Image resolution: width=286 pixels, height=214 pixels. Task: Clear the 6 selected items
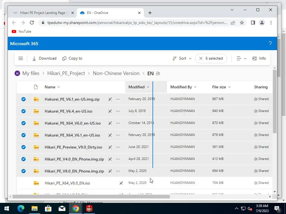click(211, 59)
